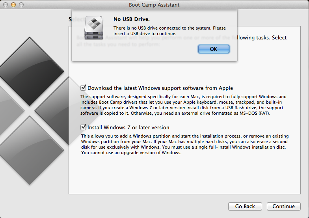The width and height of the screenshot is (309, 218).
Task: Click the insert a USB drive message text
Action: pos(169,31)
